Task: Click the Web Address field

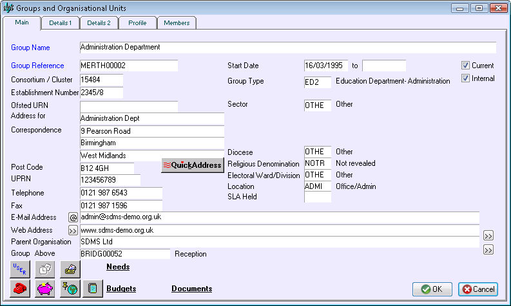Action: (x=280, y=231)
